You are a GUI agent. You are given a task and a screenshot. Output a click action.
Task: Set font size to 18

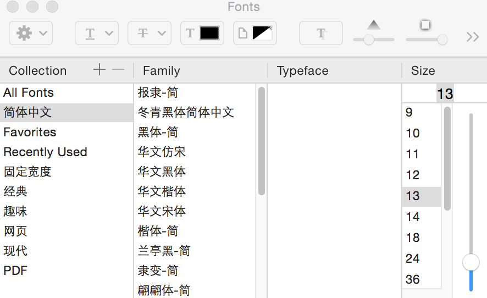(x=422, y=238)
